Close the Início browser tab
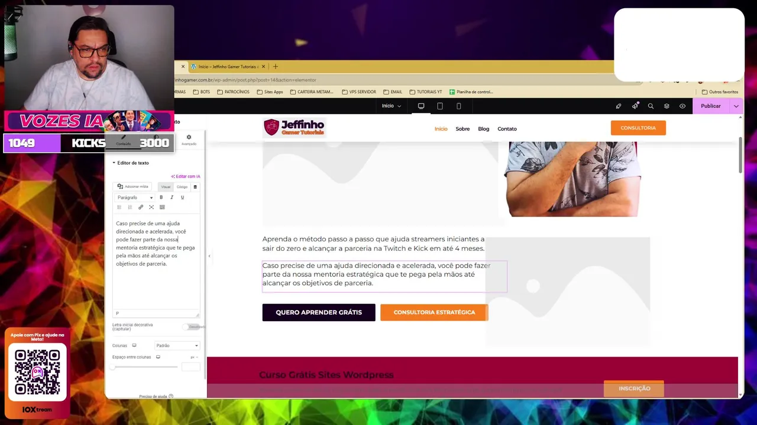The height and width of the screenshot is (425, 757). (x=263, y=67)
